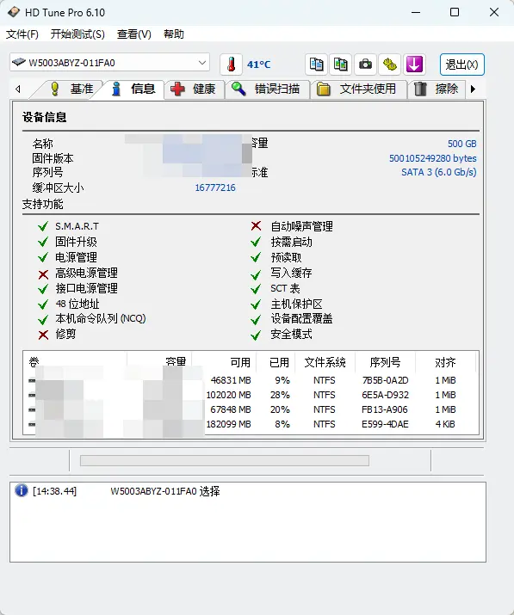Click the purple download arrow icon
514x615 pixels.
414,64
